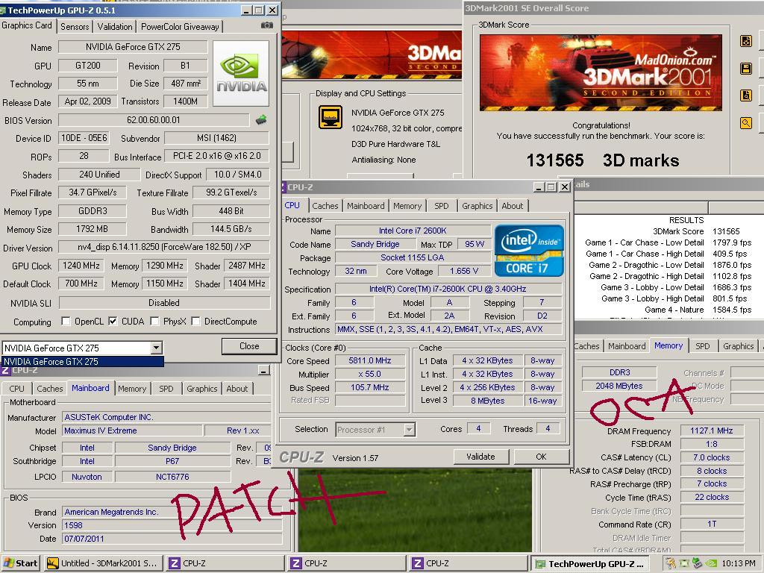This screenshot has height=573, width=764.
Task: Click the floppy disk save icon in 3DMark
Action: click(745, 69)
